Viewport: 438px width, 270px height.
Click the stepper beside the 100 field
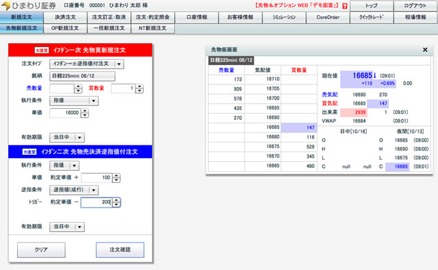coord(116,177)
